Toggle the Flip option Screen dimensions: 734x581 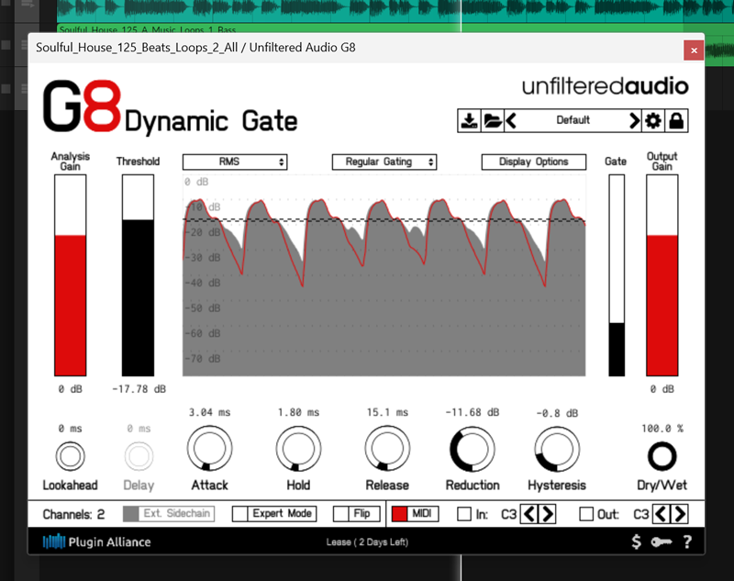[x=356, y=514]
